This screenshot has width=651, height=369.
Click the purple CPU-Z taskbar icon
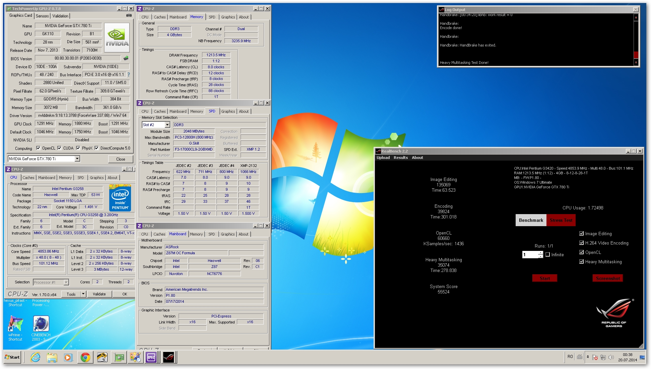click(x=151, y=357)
